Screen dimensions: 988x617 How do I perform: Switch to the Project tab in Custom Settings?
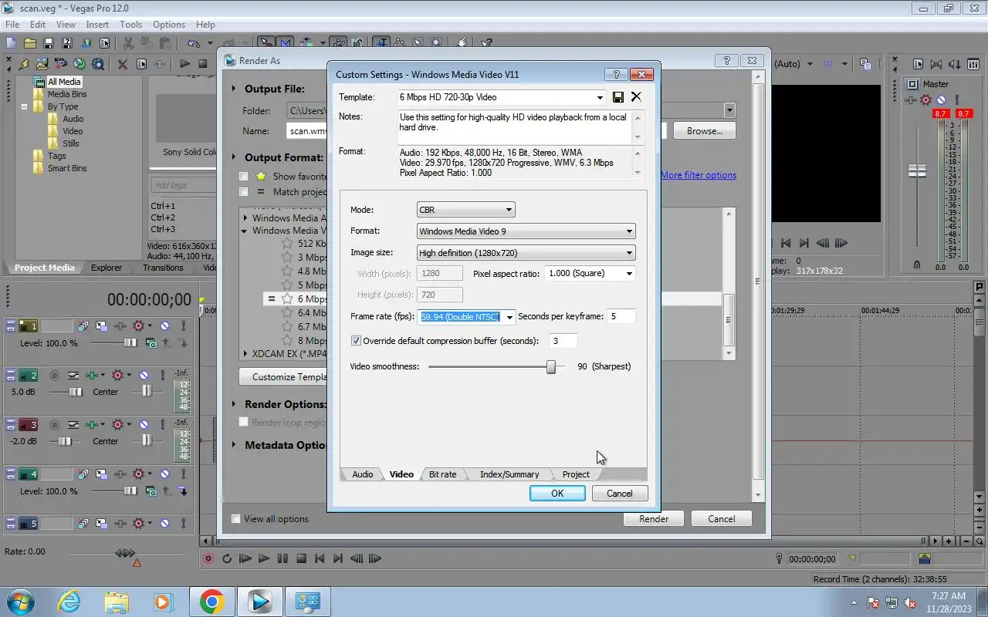(576, 474)
